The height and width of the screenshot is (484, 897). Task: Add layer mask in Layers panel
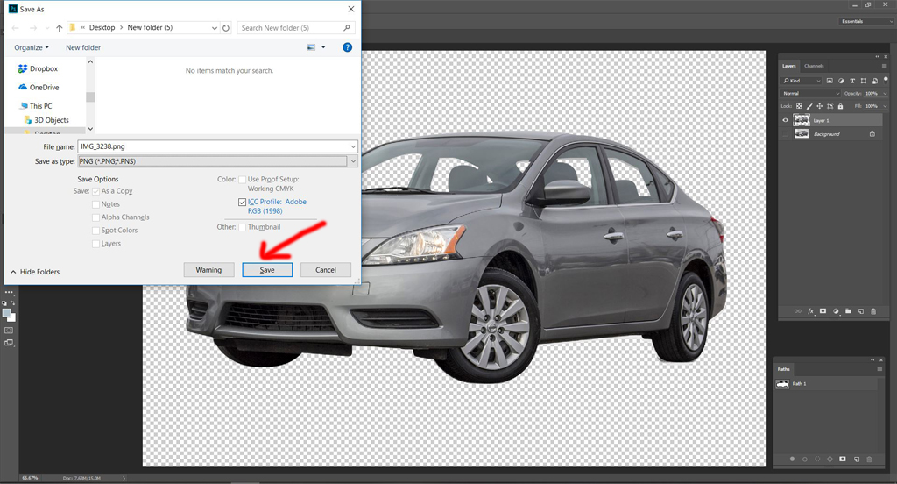823,311
